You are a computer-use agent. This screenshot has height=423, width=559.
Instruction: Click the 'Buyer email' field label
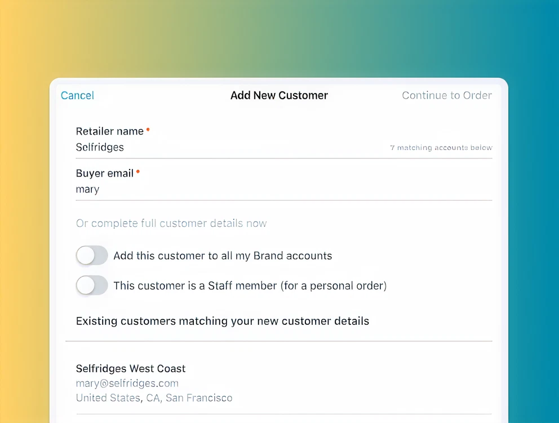coord(105,174)
